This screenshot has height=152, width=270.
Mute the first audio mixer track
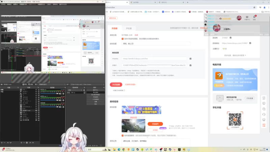(x=60, y=94)
